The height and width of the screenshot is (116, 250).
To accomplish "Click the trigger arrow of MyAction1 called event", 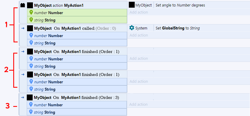I will coord(23,28).
